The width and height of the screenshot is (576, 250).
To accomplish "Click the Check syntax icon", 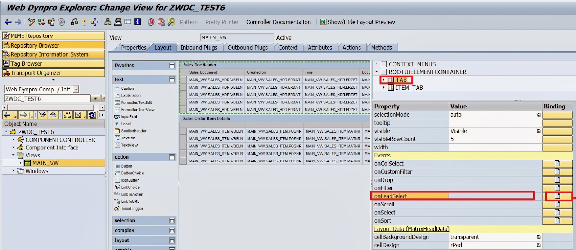I will [75, 22].
